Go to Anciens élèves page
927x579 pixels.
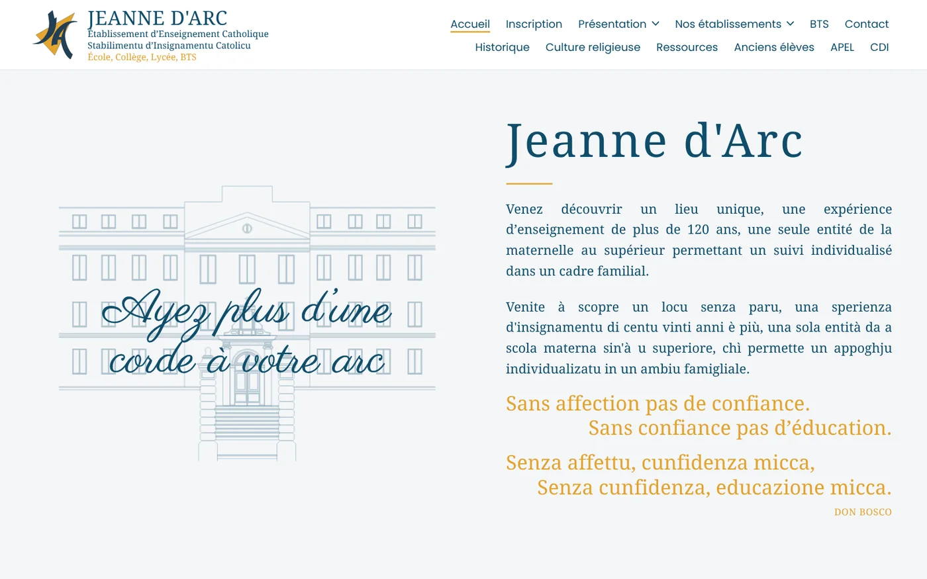tap(774, 47)
